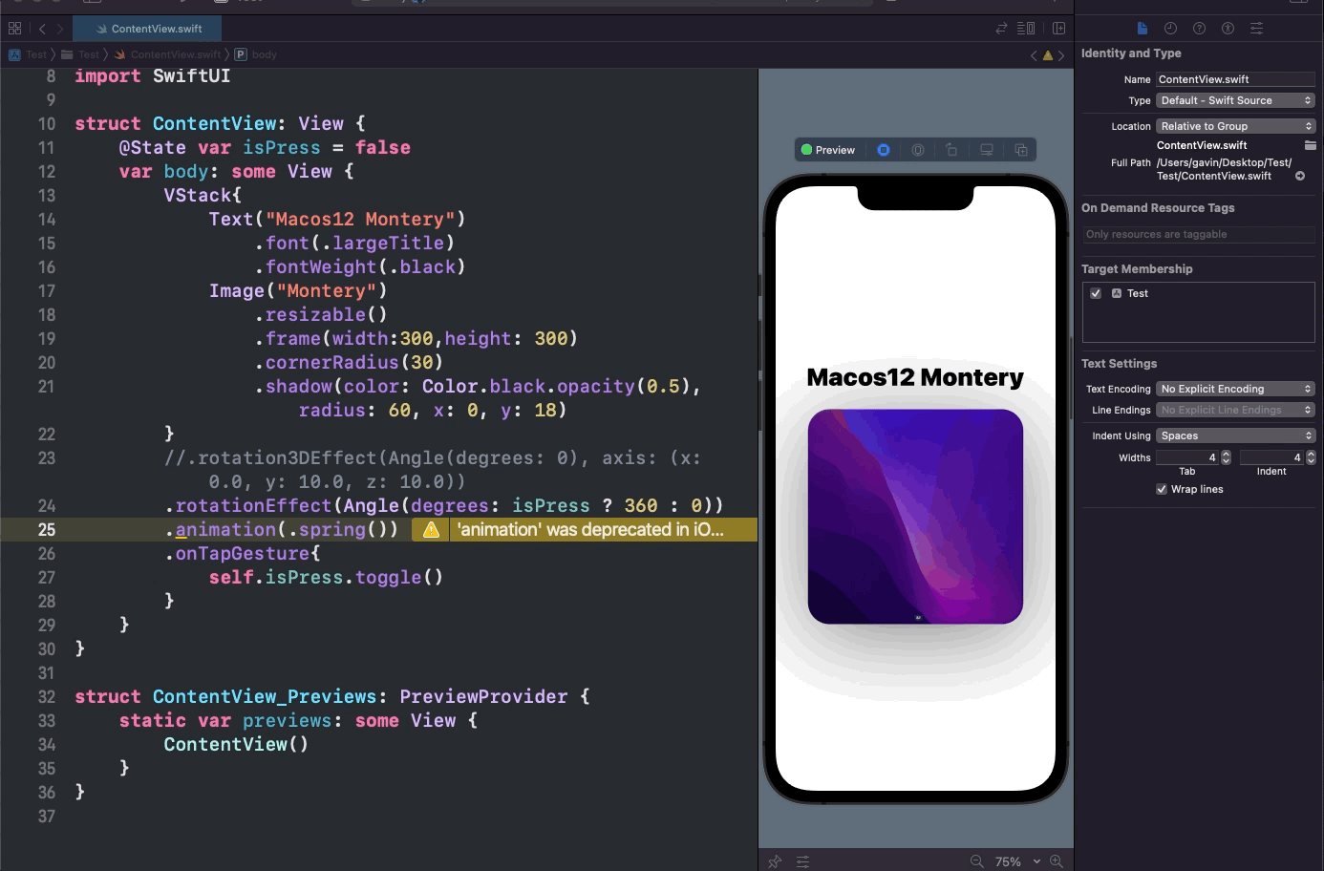
Task: Go back in editor history
Action: [42, 29]
